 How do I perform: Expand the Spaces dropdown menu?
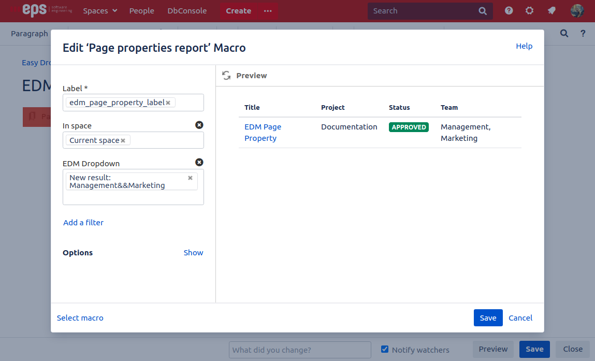tap(100, 11)
